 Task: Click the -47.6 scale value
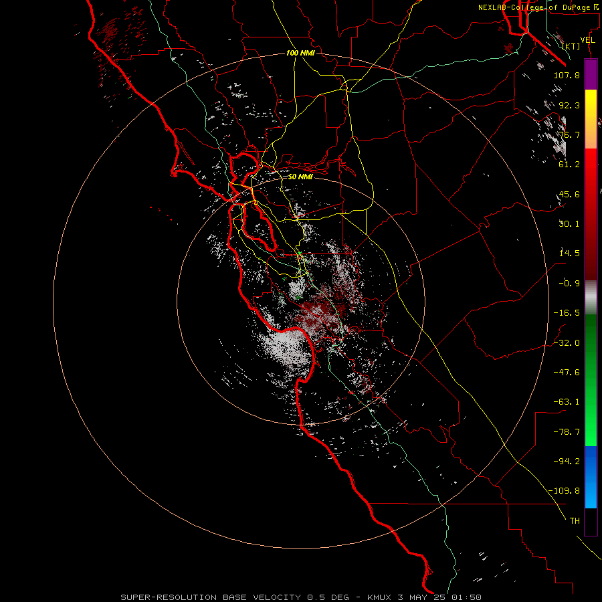567,373
